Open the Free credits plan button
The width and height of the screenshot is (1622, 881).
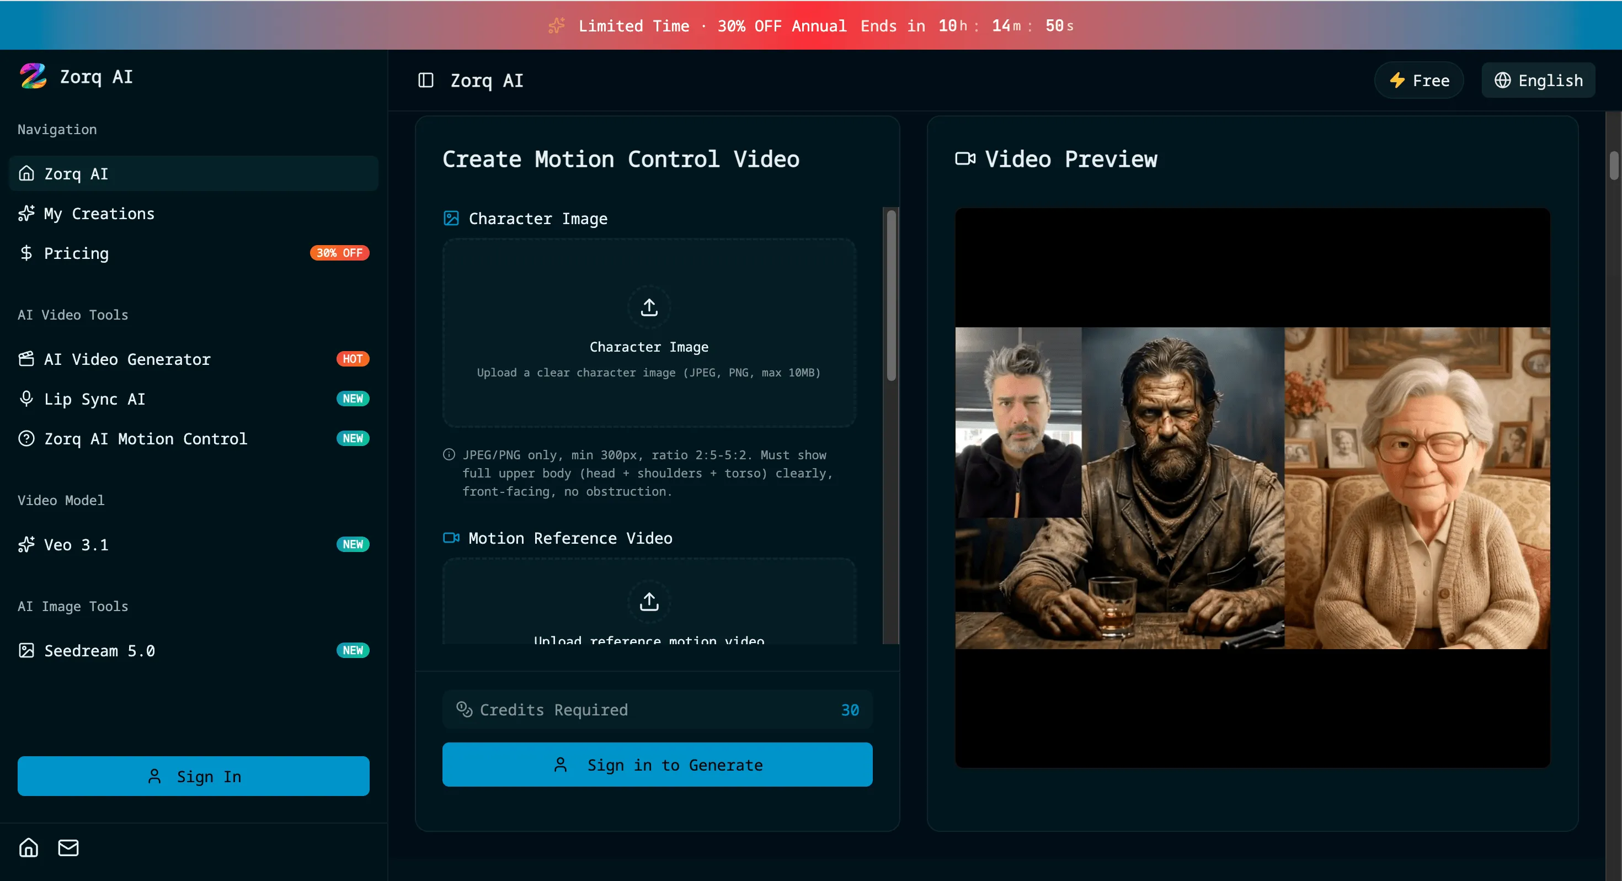point(1418,81)
